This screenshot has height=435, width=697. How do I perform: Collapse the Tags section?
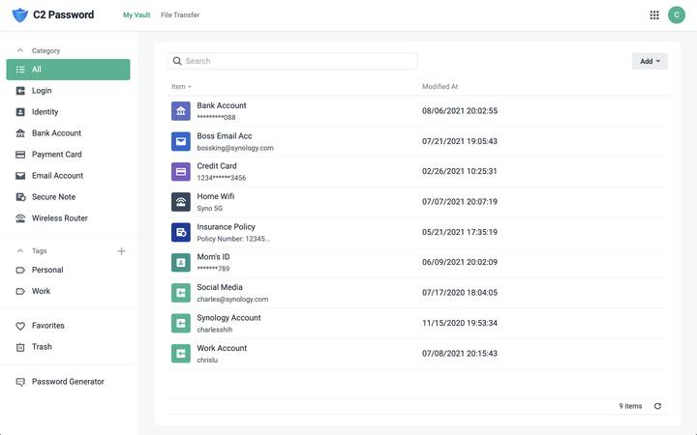(20, 251)
